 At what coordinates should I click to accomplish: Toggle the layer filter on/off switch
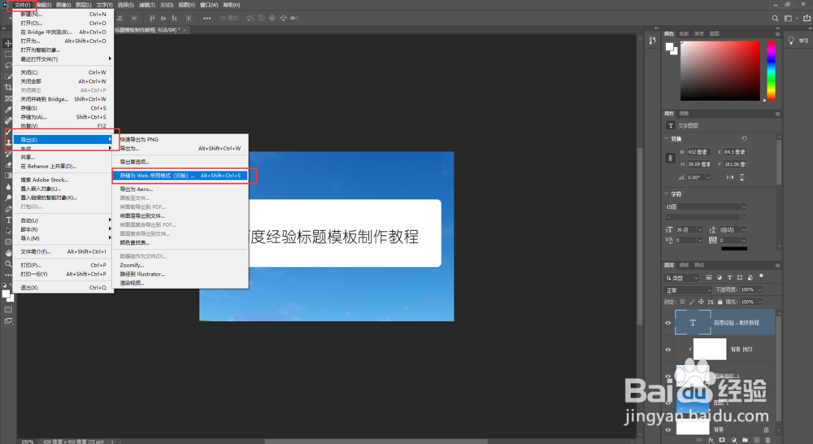761,277
